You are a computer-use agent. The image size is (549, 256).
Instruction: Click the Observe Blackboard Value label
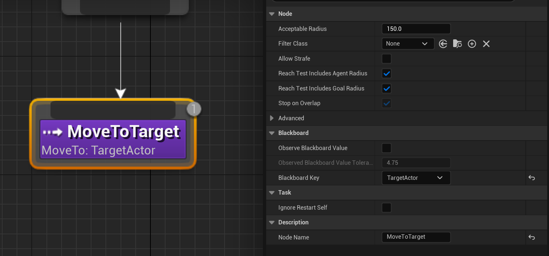[313, 148]
